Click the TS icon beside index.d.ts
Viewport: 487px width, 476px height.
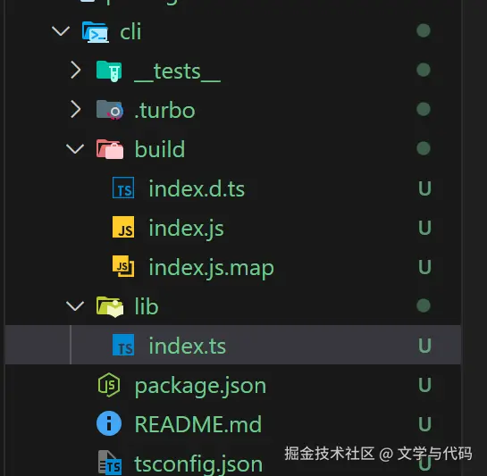123,188
